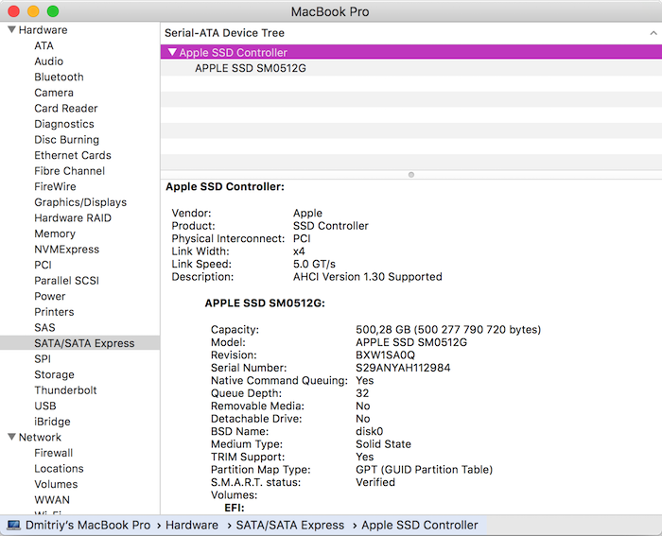The image size is (662, 536).
Task: Select SAS in the sidebar
Action: tap(44, 327)
